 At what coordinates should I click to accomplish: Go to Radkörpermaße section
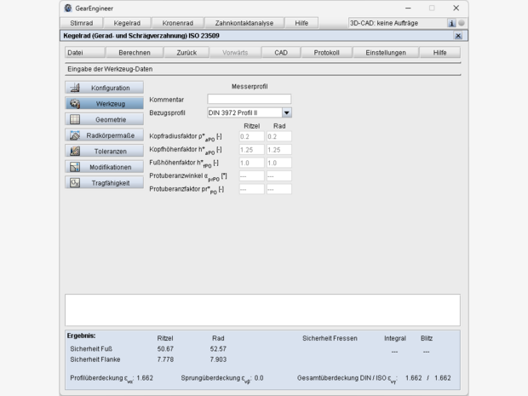104,135
